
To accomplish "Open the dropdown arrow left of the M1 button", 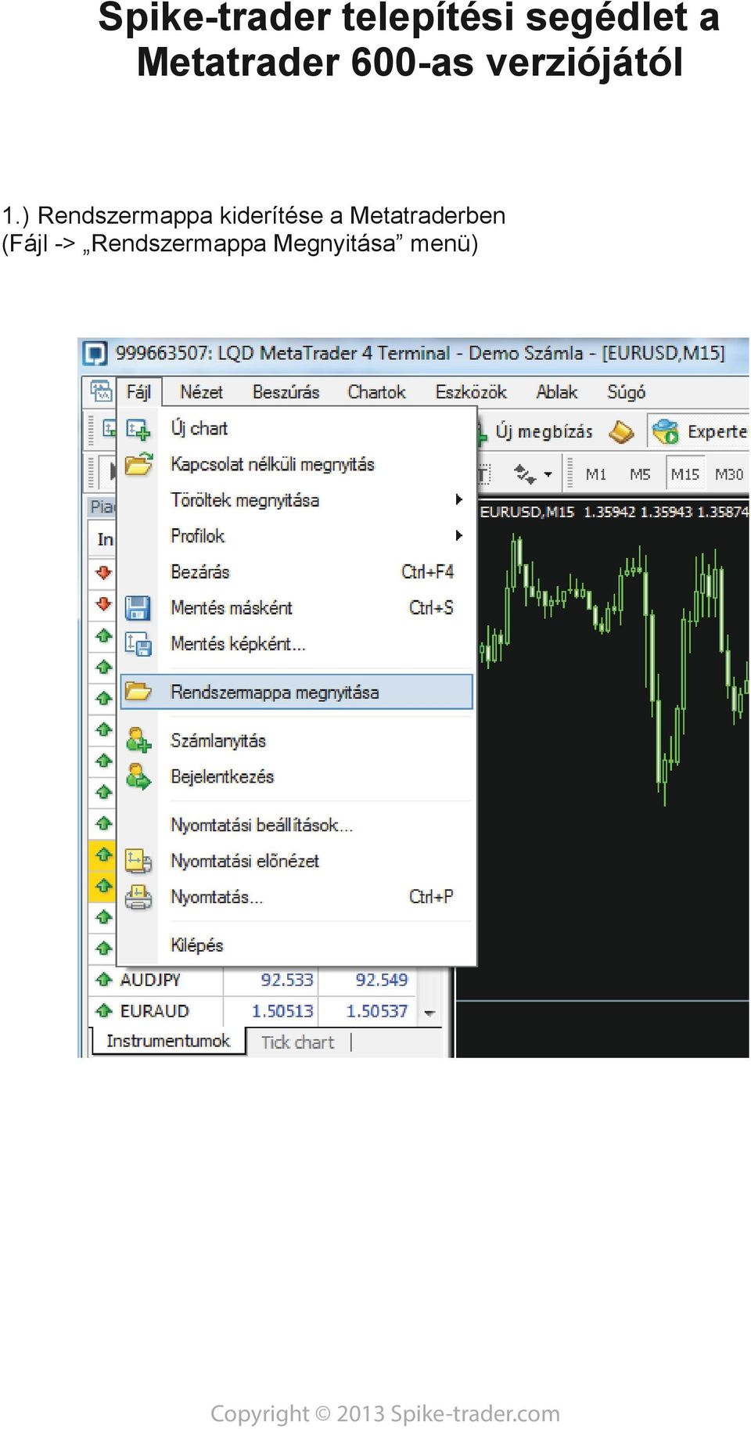I will coord(548,474).
